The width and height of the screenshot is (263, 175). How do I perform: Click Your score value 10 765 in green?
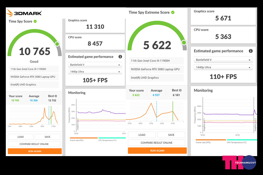coord(15,100)
